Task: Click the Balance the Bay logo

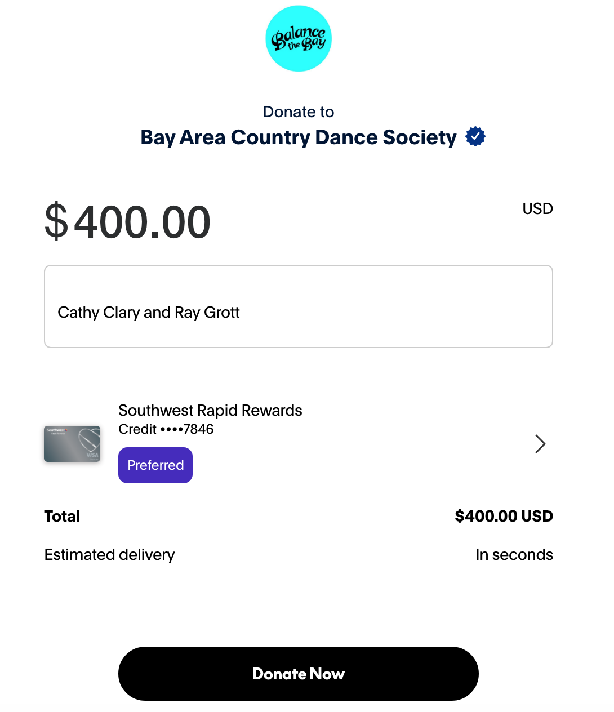Action: click(x=299, y=39)
